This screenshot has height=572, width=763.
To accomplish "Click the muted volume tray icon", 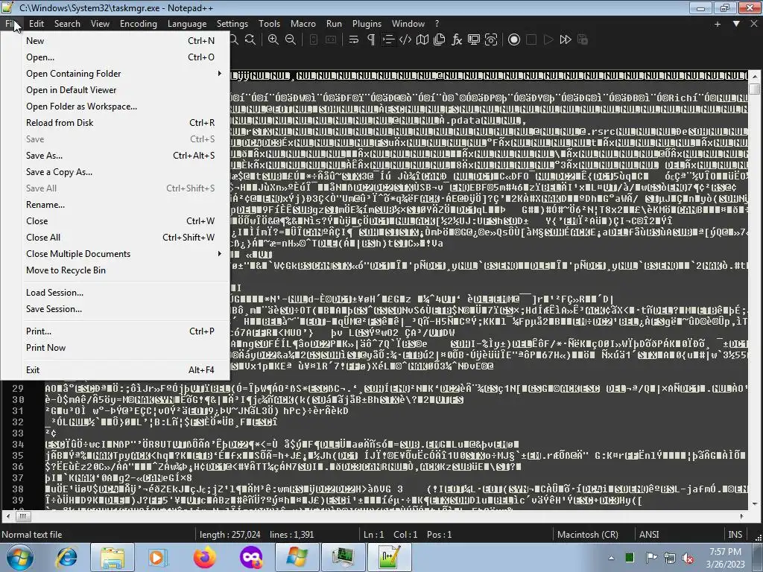I will pyautogui.click(x=688, y=558).
